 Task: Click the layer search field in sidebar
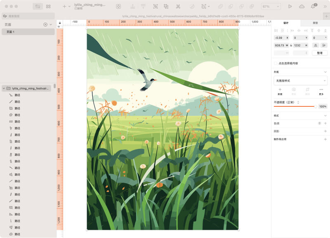coord(28,16)
